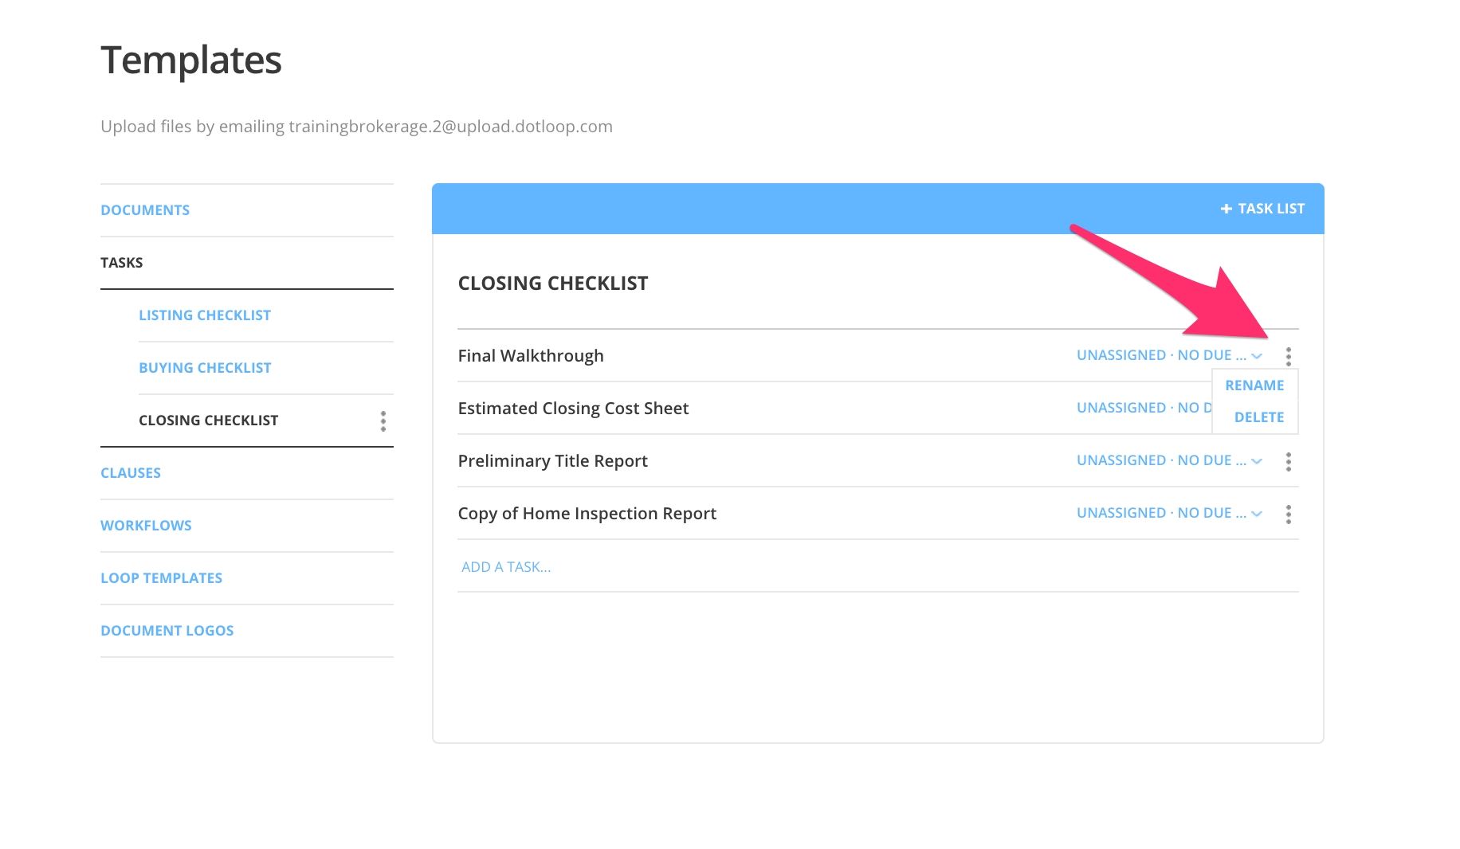The height and width of the screenshot is (849, 1460).
Task: Select RENAME from the context menu
Action: pyautogui.click(x=1254, y=385)
